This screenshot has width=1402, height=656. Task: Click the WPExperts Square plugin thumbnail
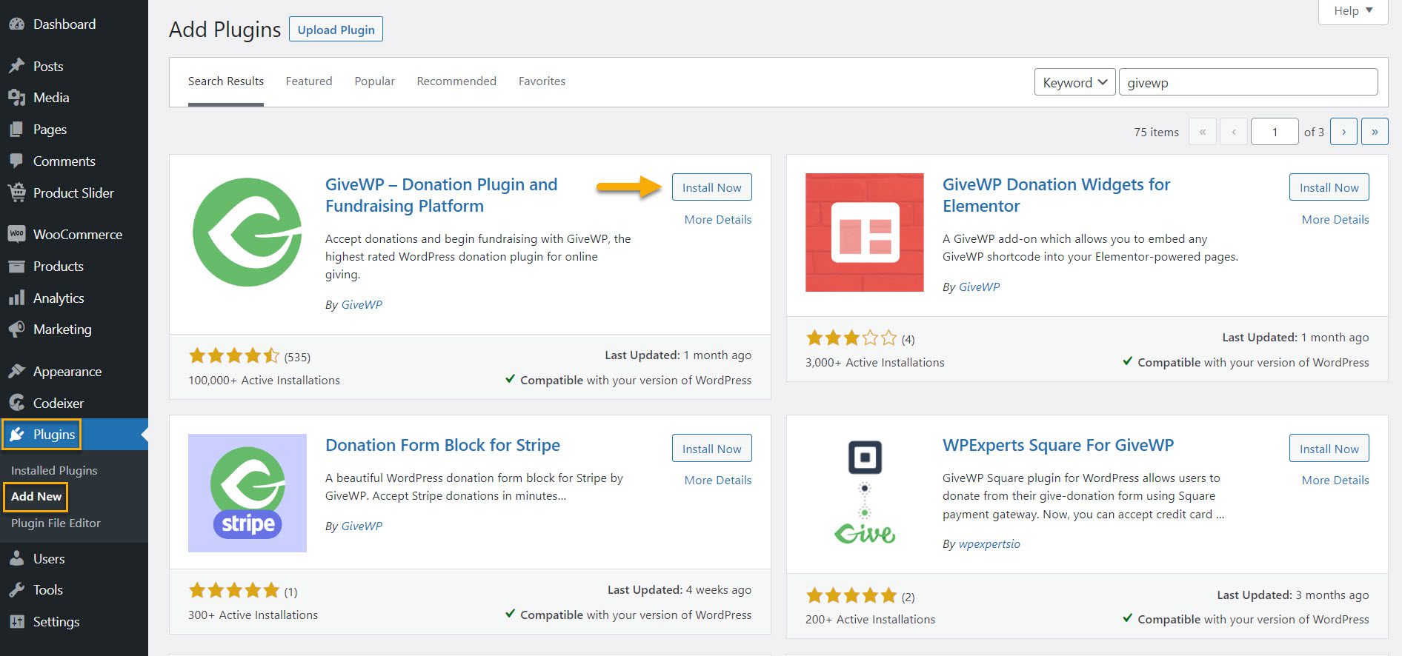click(865, 493)
